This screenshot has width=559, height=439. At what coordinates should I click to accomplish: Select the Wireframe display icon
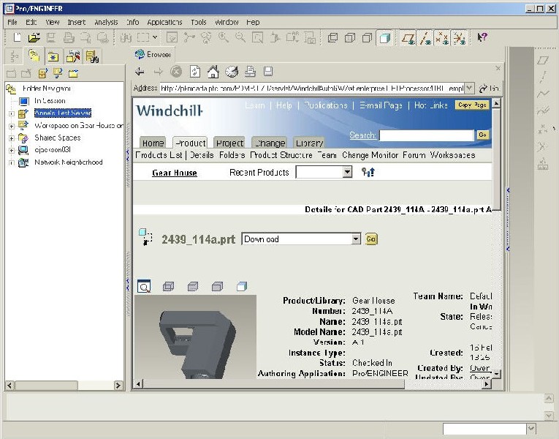tap(332, 37)
